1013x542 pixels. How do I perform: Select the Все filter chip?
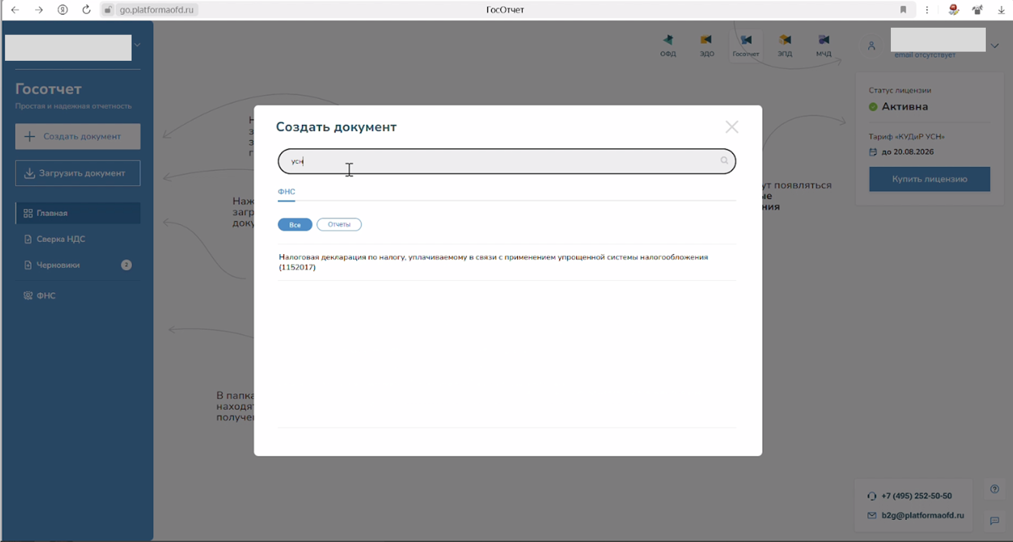pyautogui.click(x=295, y=225)
